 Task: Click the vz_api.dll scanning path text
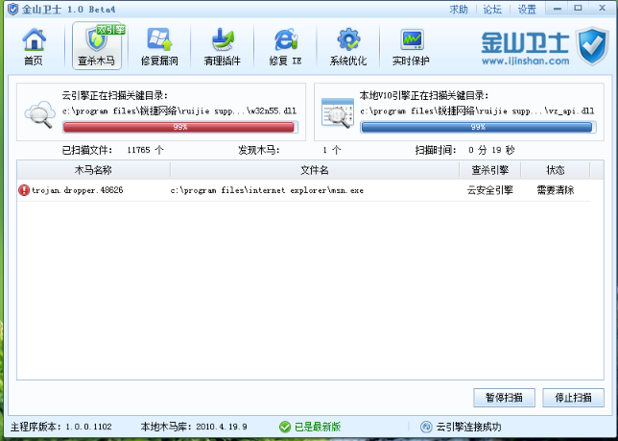[x=477, y=110]
